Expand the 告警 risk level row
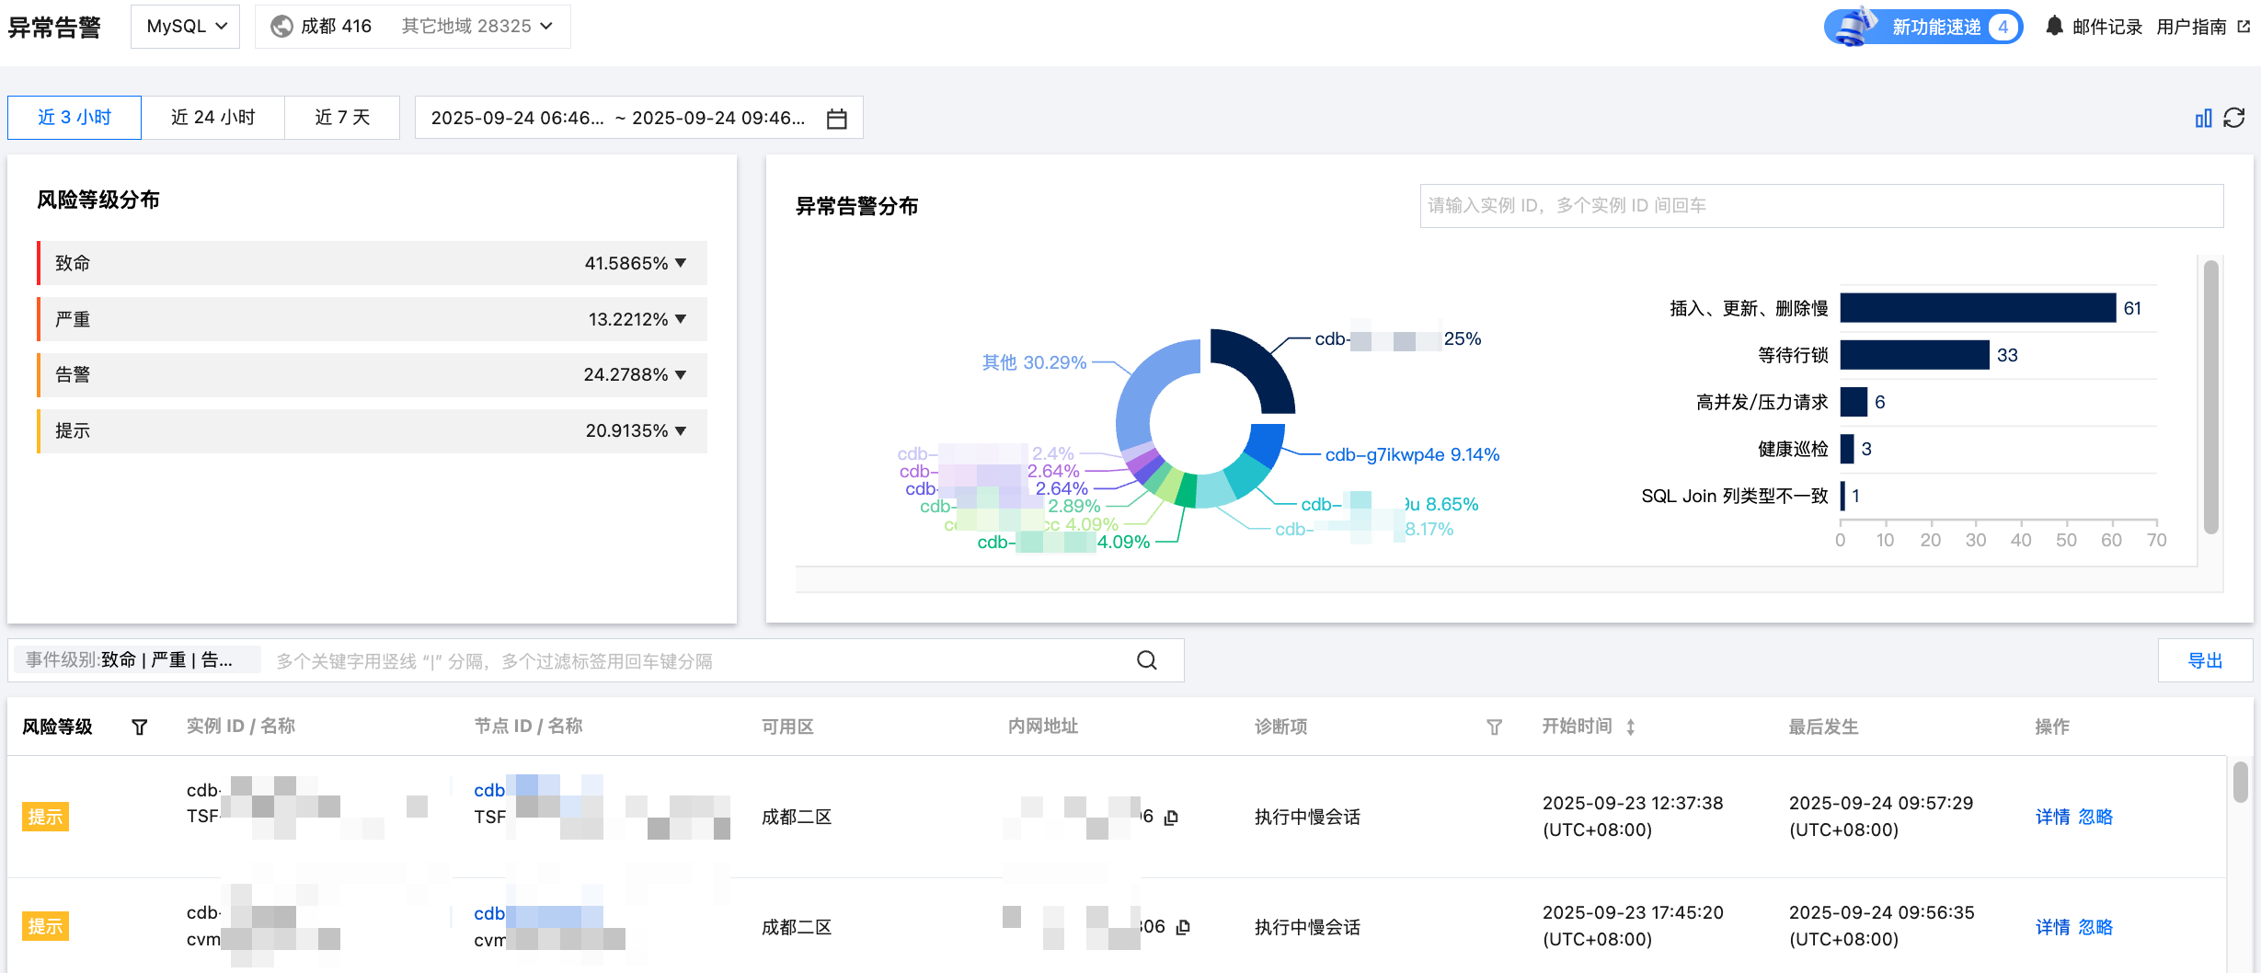The image size is (2261, 973). point(681,374)
